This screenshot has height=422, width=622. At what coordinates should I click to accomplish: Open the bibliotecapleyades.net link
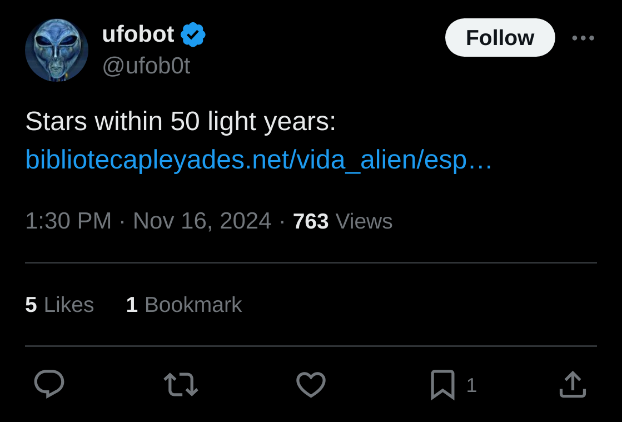click(x=258, y=160)
